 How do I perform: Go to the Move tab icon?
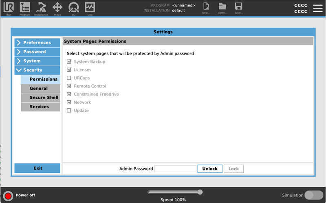[x=57, y=7]
